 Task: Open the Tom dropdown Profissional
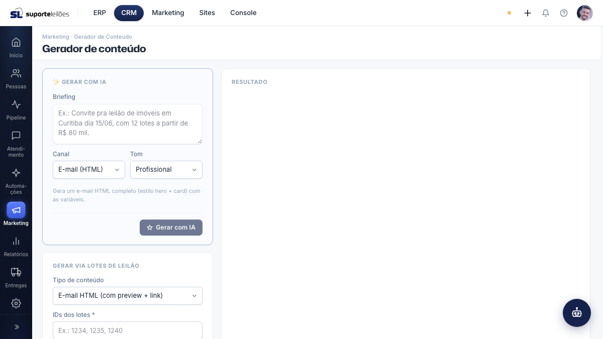[x=166, y=170]
